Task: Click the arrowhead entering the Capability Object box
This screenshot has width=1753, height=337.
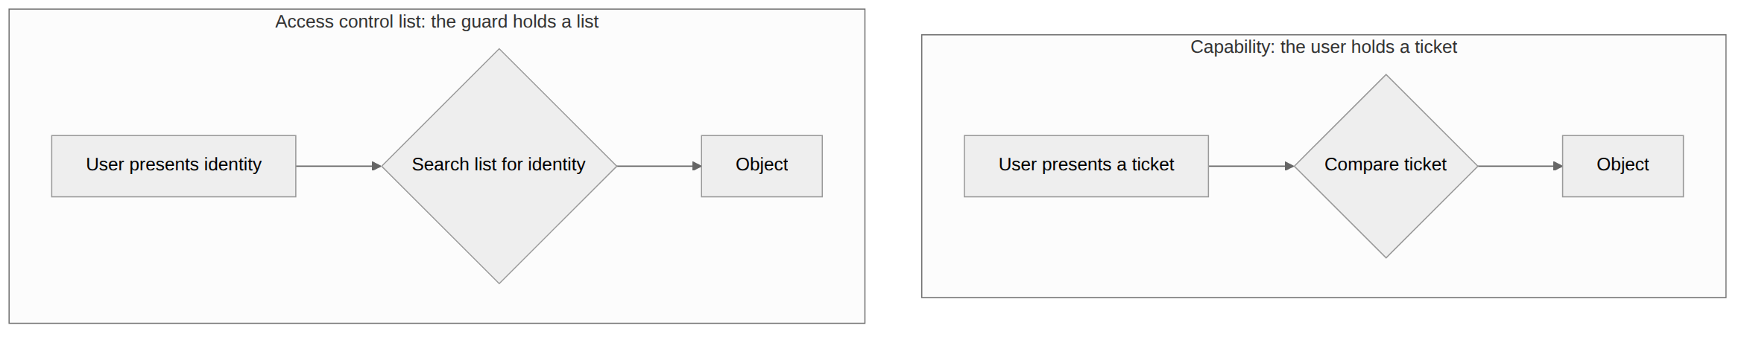Action: (x=1558, y=166)
